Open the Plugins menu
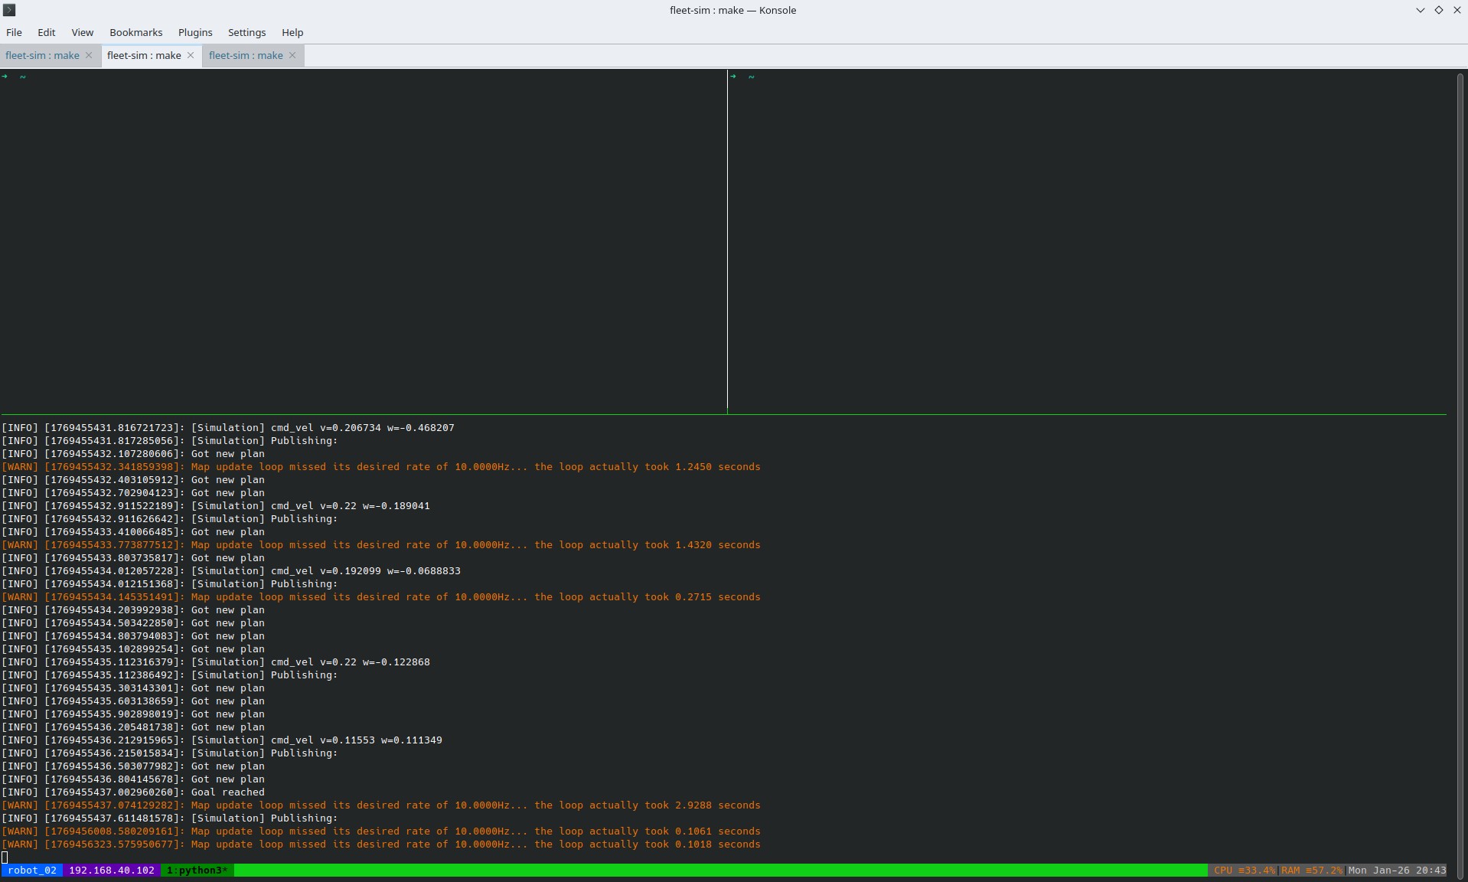 pyautogui.click(x=195, y=32)
